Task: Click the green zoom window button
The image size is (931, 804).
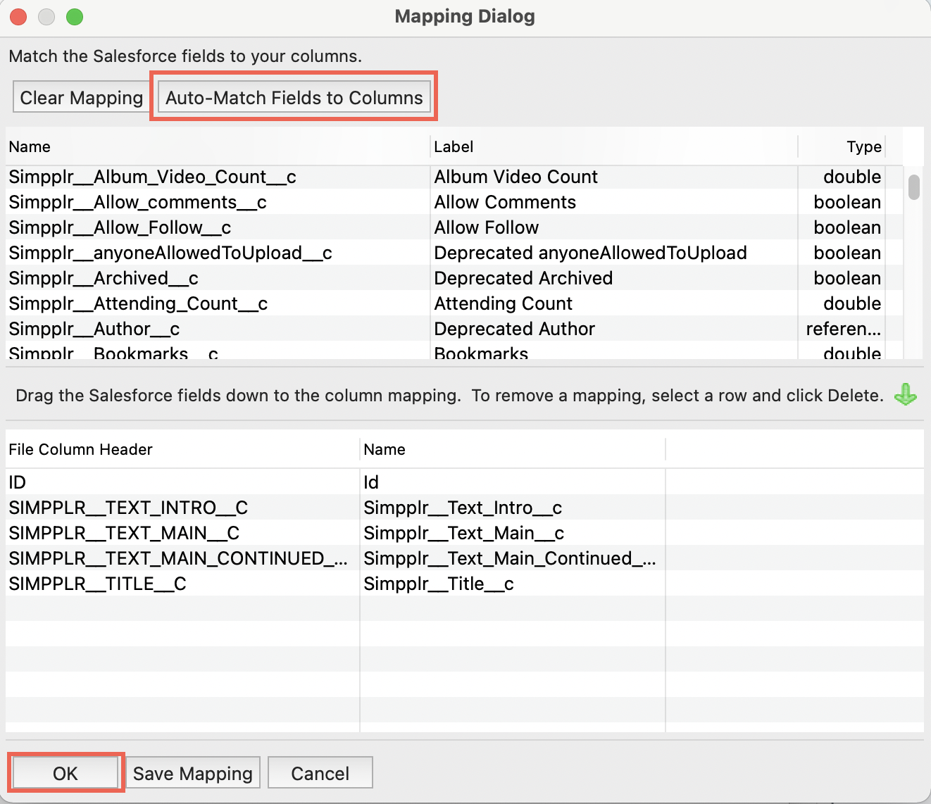Action: tap(75, 17)
